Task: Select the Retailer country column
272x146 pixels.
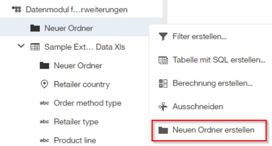Action: pos(82,84)
